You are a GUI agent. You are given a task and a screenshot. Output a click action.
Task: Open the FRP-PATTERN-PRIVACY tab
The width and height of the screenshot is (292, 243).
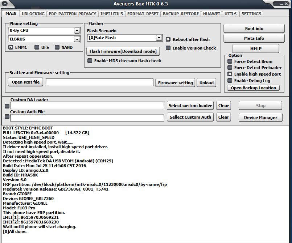[x=73, y=14]
